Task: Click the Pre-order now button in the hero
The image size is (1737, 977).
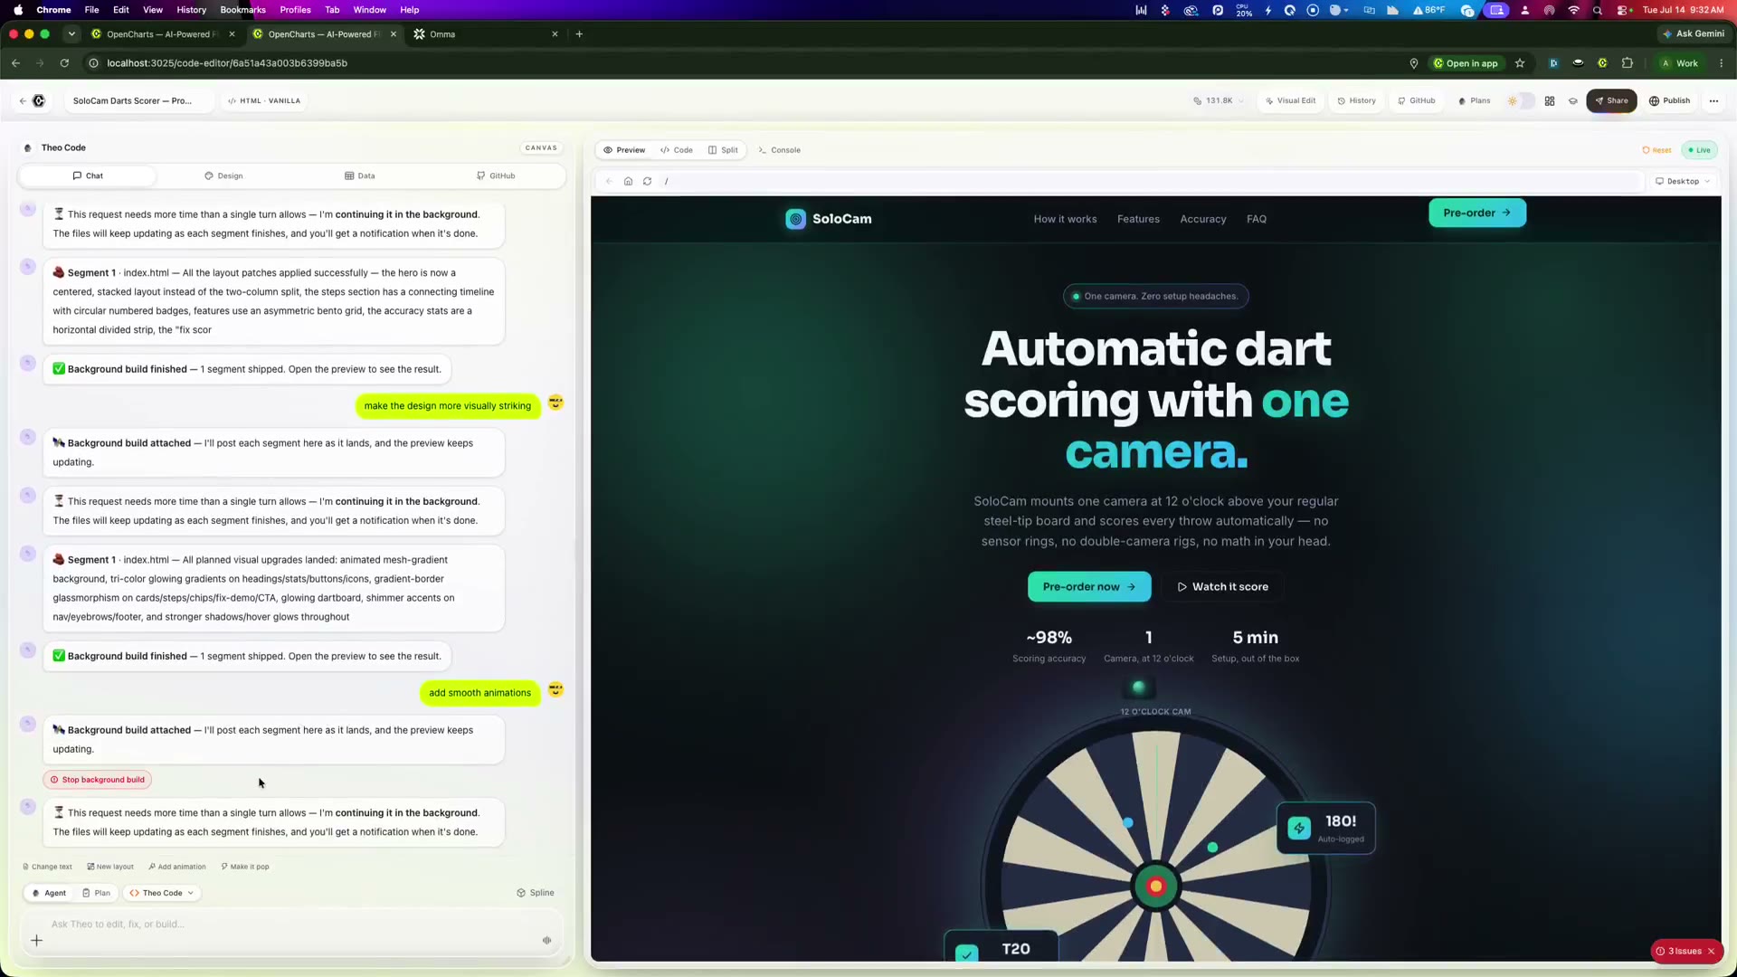Action: point(1089,587)
